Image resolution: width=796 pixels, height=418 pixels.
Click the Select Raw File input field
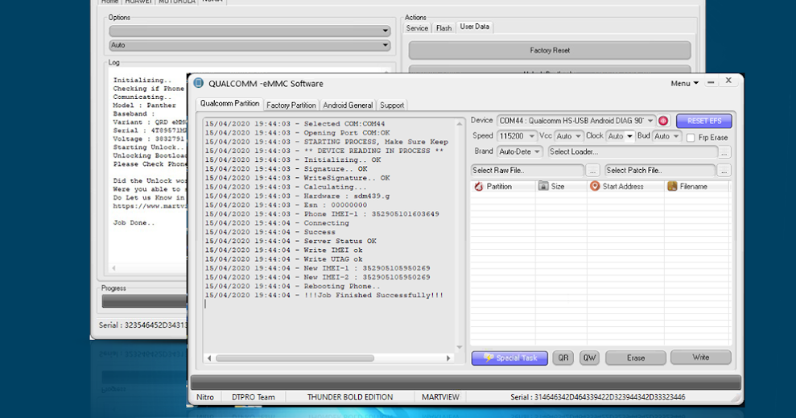click(x=527, y=170)
